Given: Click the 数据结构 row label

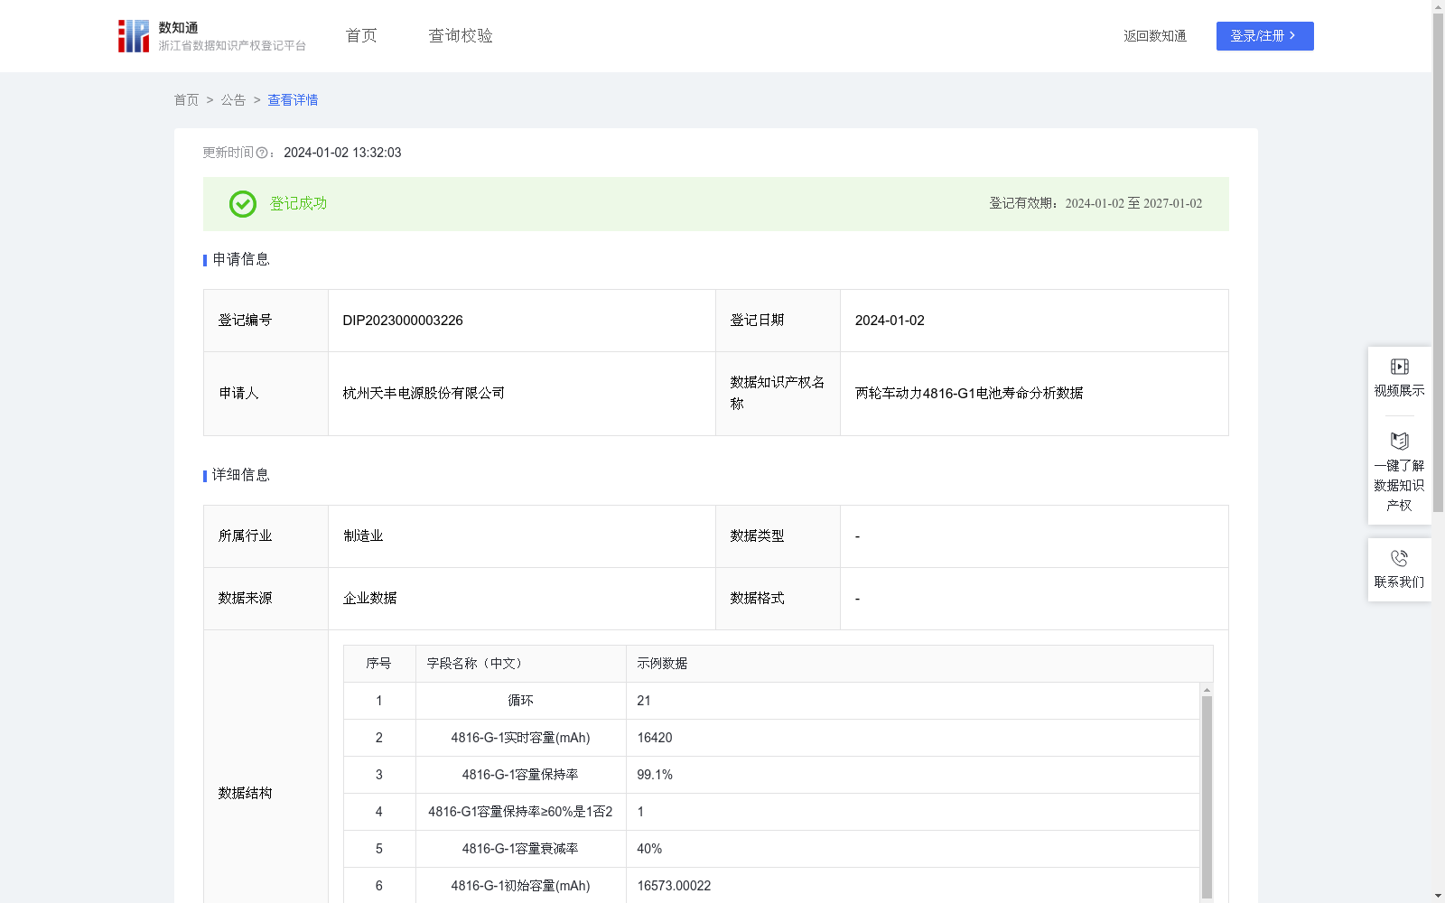Looking at the screenshot, I should (245, 794).
